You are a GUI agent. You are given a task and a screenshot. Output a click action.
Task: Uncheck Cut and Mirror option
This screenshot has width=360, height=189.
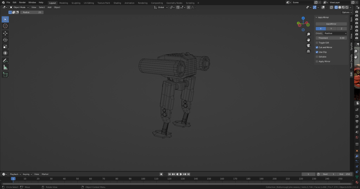[x=317, y=47]
